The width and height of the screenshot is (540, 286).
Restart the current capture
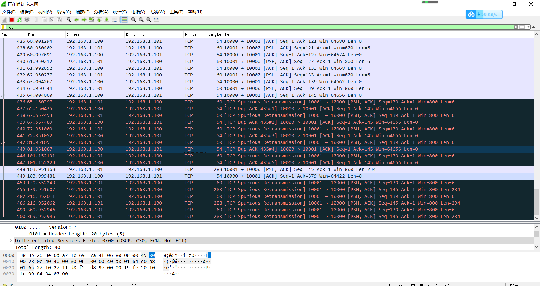pos(19,20)
